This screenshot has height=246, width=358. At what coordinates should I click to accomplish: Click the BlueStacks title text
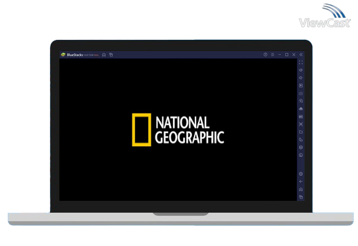coord(75,55)
